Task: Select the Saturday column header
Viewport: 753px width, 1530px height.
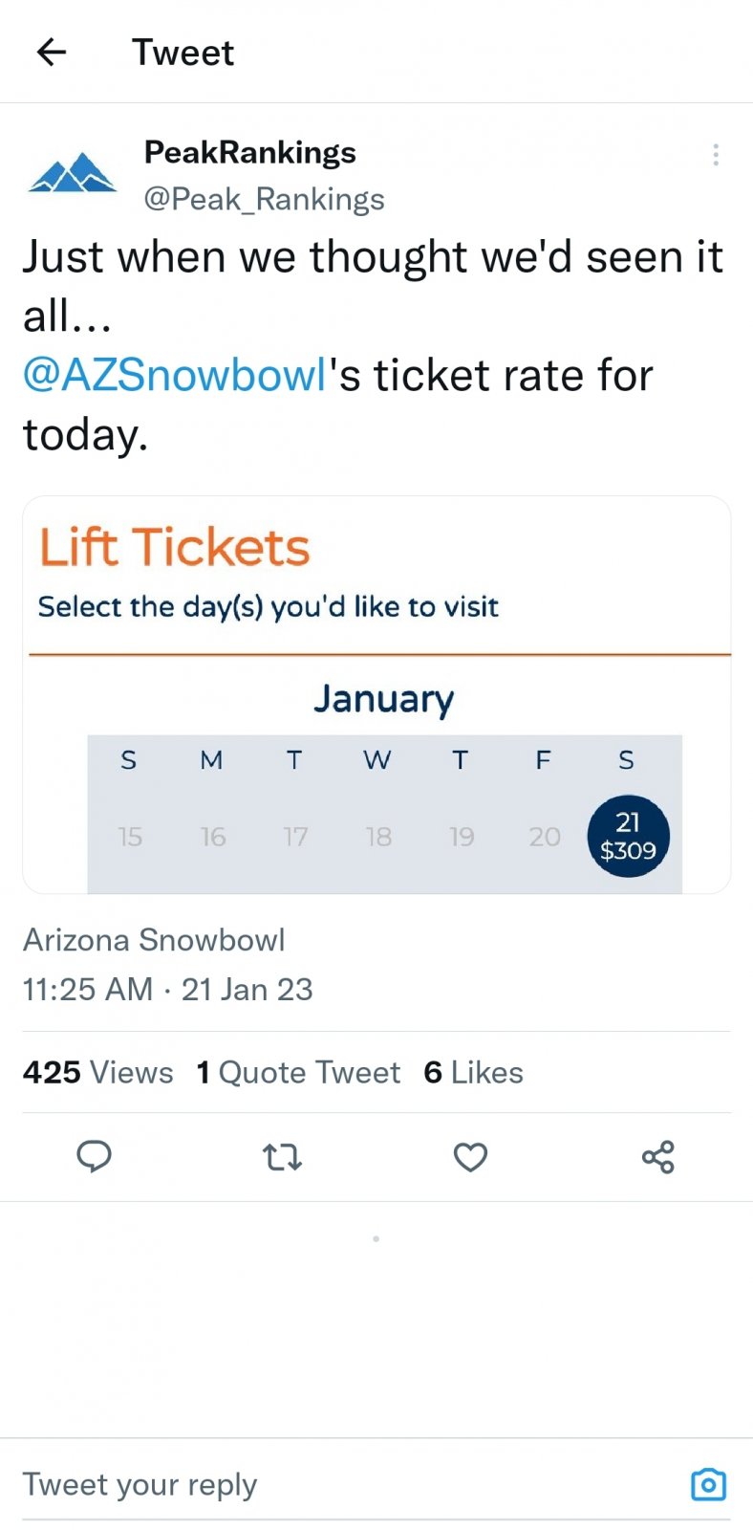Action: pyautogui.click(x=626, y=760)
